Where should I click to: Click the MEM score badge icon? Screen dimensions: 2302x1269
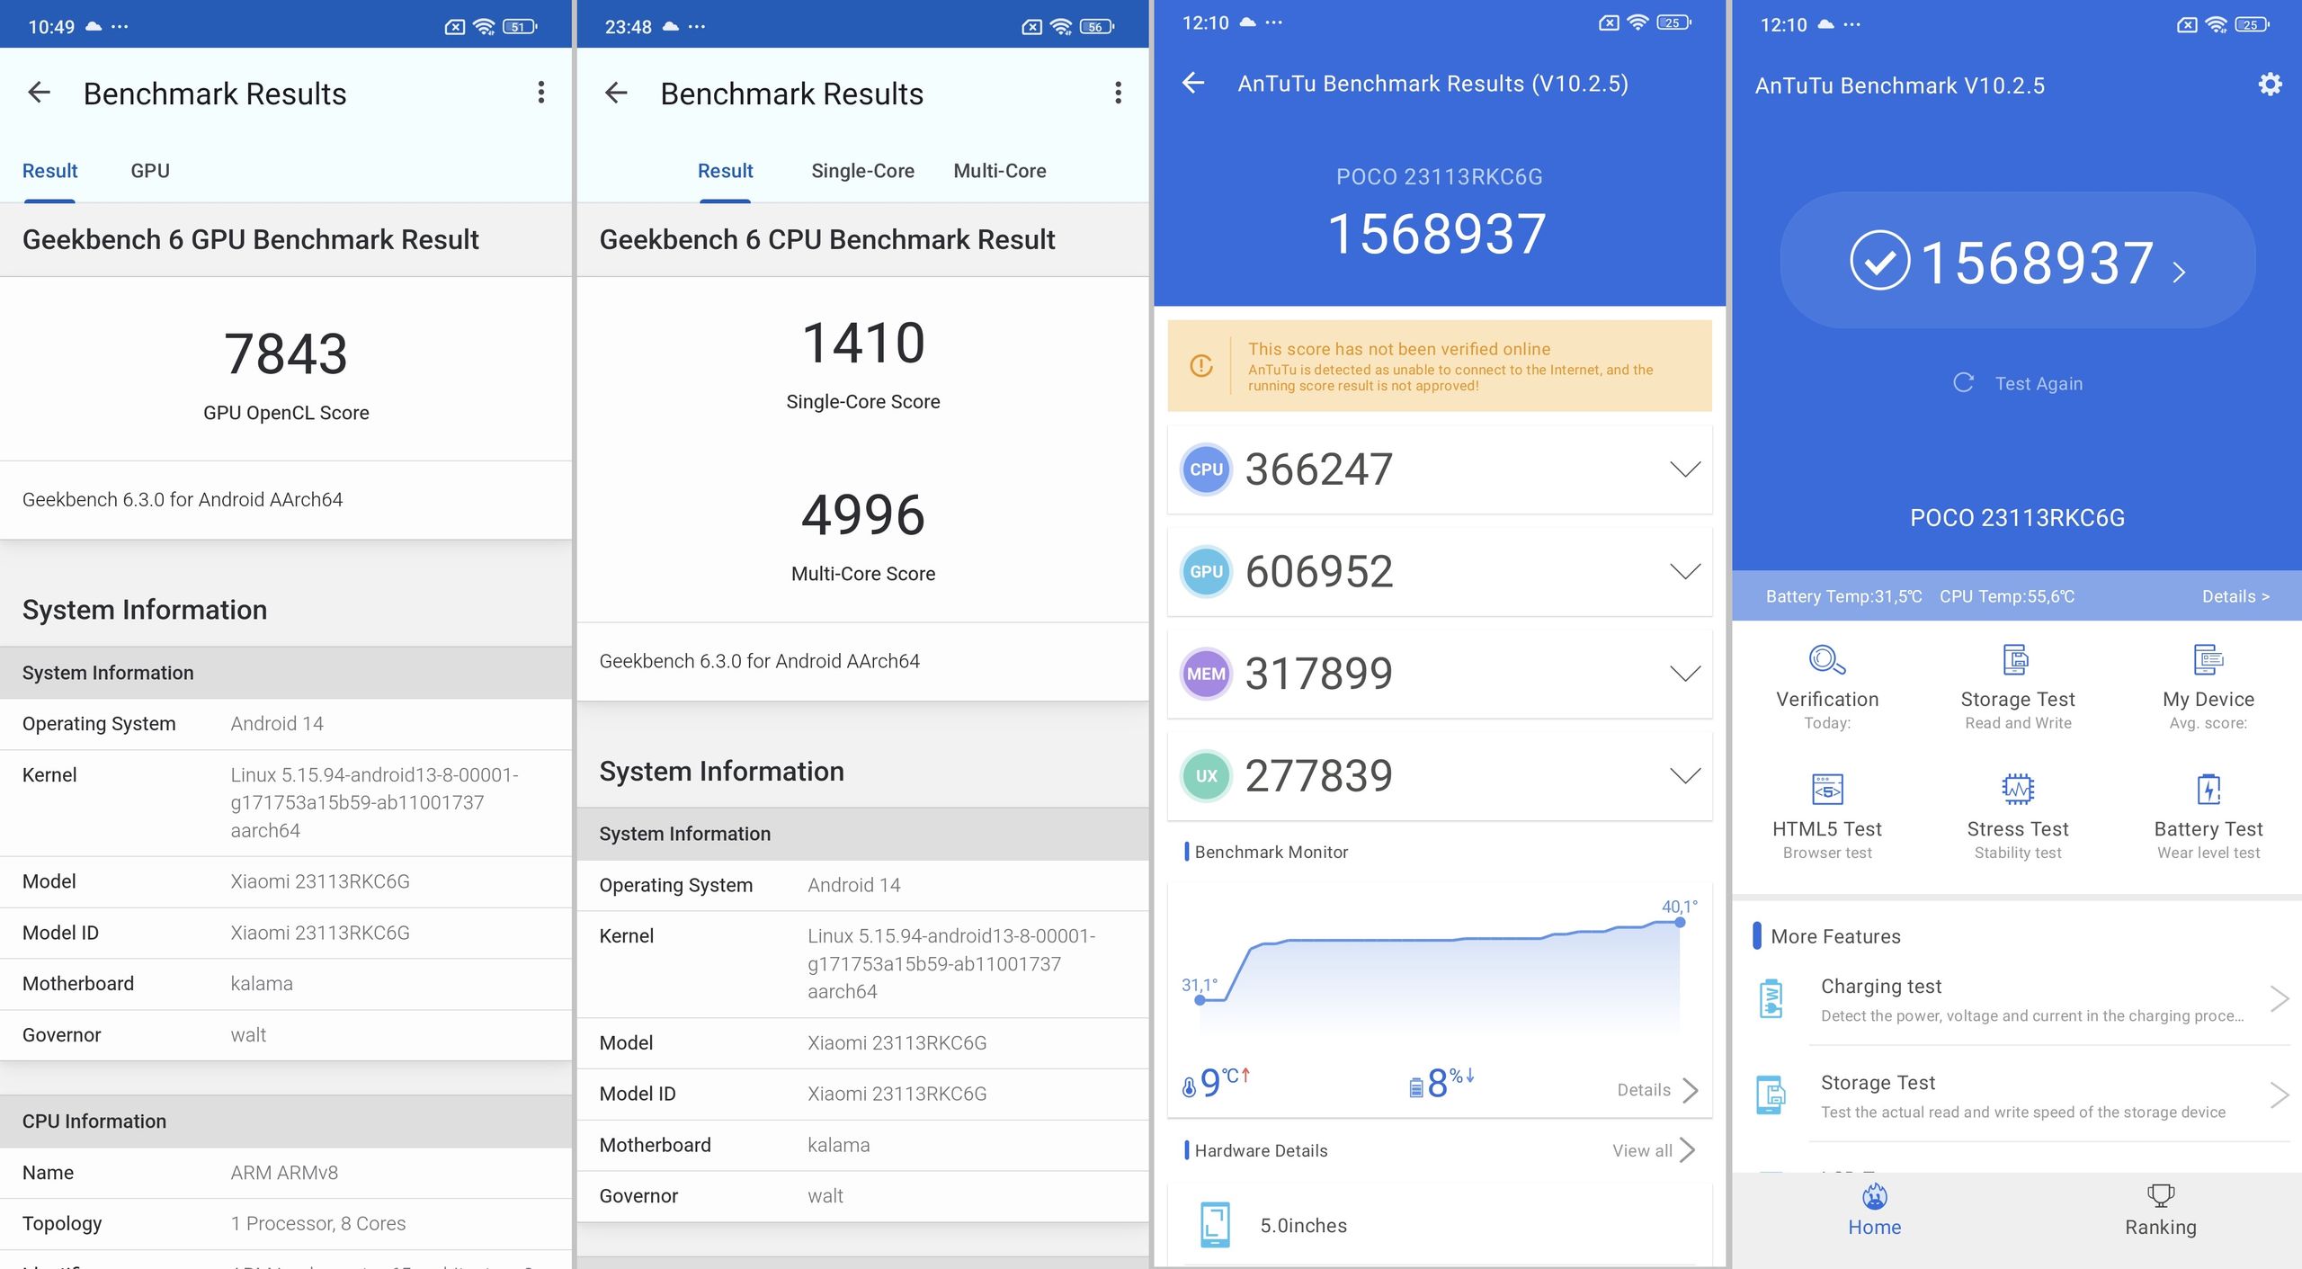pos(1206,674)
